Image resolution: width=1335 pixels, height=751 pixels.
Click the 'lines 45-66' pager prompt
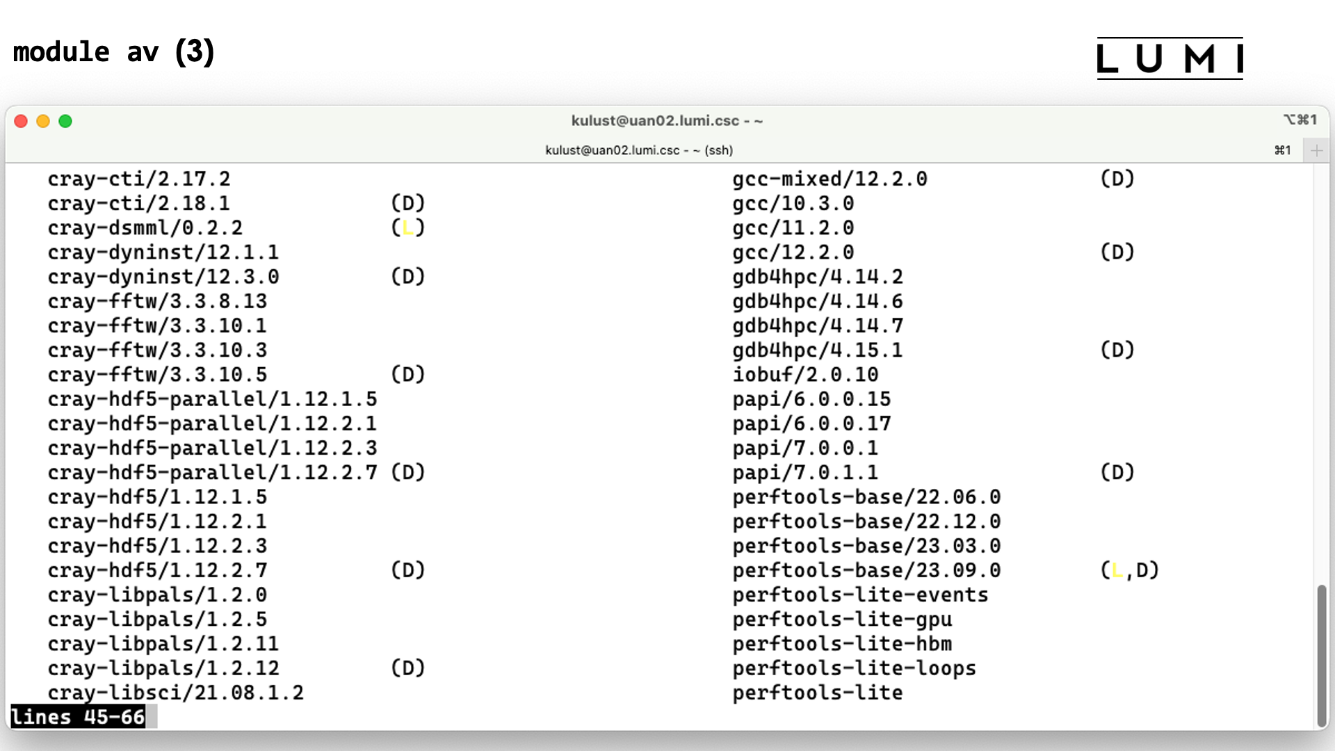point(78,717)
